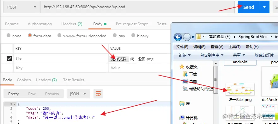The width and height of the screenshot is (278, 124).
Task: Open the 帮助(H) menu in Explorer
Action: coord(252,47)
